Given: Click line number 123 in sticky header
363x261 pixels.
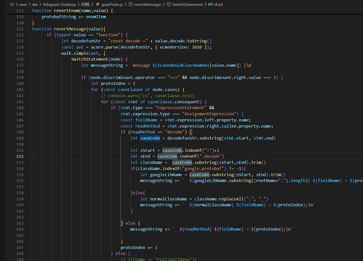Looking at the screenshot, I should click(x=20, y=11).
